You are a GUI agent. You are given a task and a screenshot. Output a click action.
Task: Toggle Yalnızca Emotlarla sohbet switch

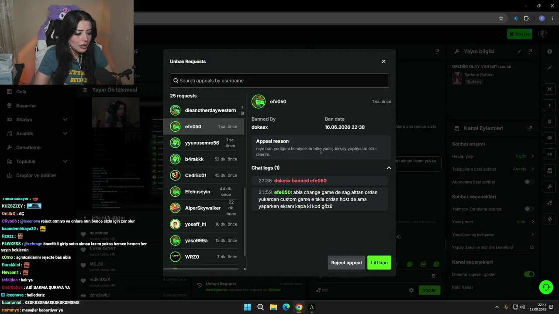pyautogui.click(x=529, y=209)
